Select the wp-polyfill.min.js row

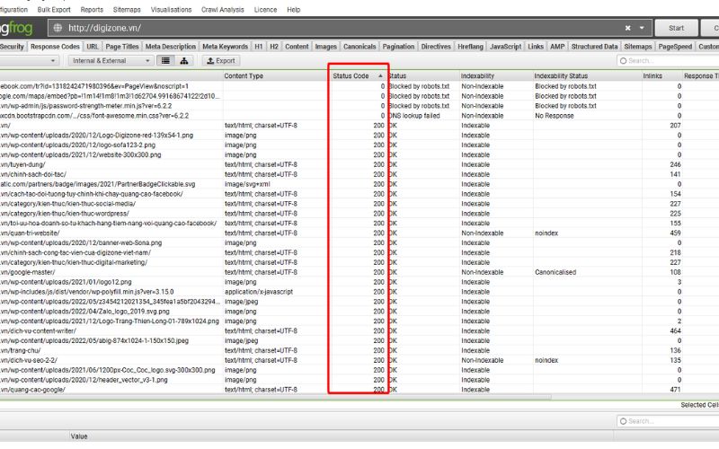[359, 292]
